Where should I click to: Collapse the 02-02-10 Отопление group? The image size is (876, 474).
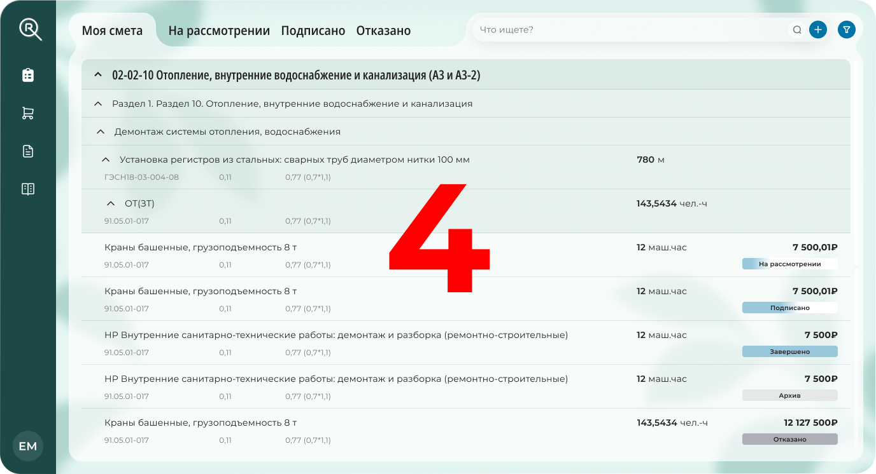[97, 74]
